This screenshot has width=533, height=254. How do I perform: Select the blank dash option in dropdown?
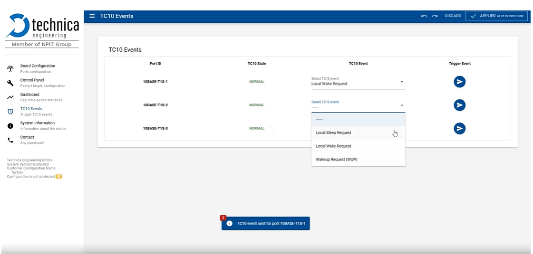(320, 119)
